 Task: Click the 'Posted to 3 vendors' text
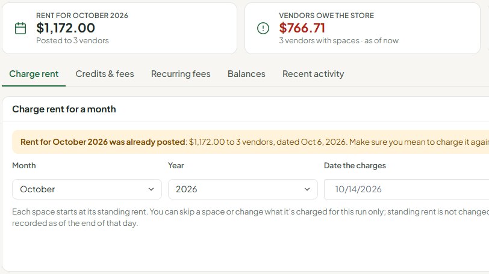[72, 41]
